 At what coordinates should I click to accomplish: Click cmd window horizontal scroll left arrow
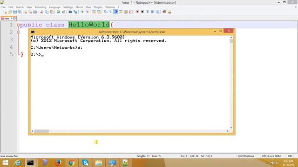(x=32, y=131)
